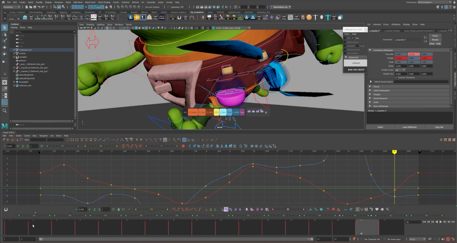Screen dimensions: 457x243
Task: Expand the Advanced section in reParent Pro
Action: [355, 57]
